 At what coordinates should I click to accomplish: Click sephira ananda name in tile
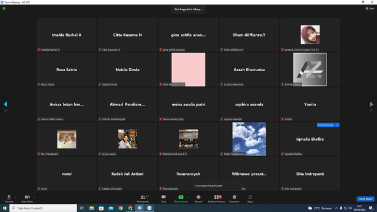pos(249,104)
